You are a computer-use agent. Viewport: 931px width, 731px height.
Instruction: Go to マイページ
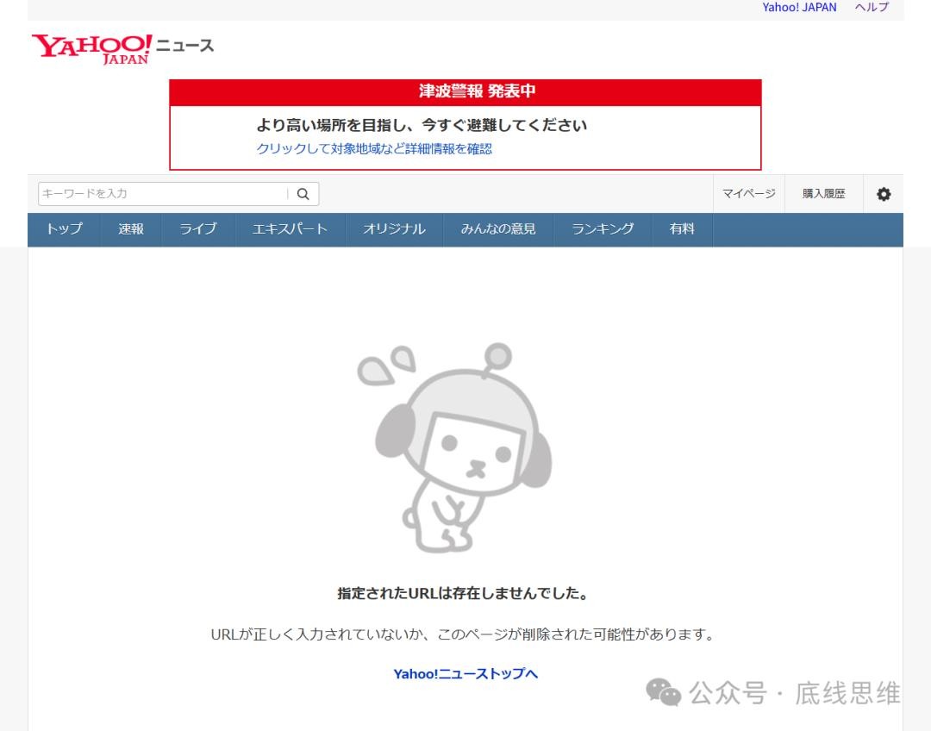(748, 195)
